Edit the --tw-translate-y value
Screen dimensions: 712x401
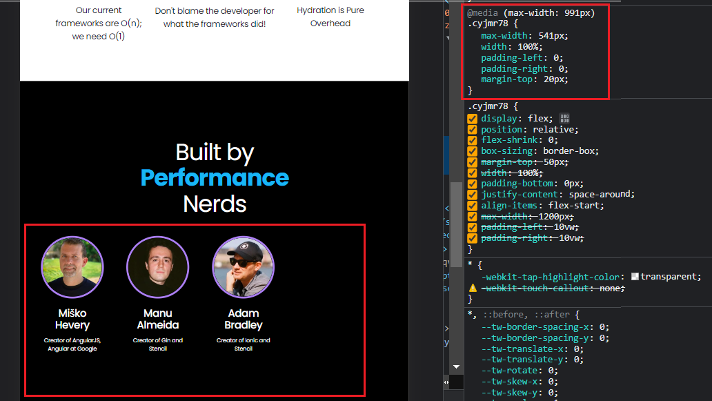576,359
